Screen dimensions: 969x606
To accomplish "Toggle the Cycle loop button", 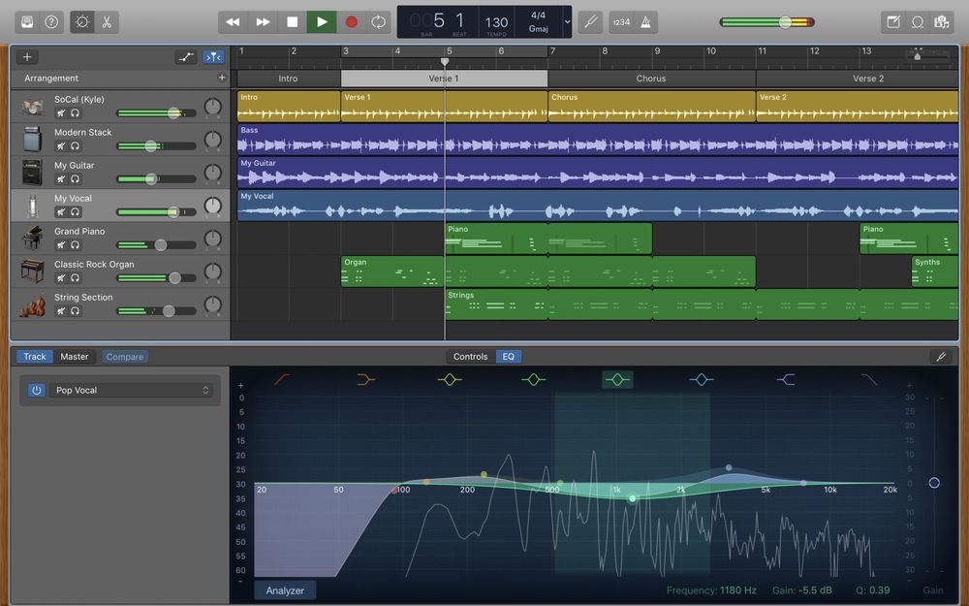I will point(379,21).
